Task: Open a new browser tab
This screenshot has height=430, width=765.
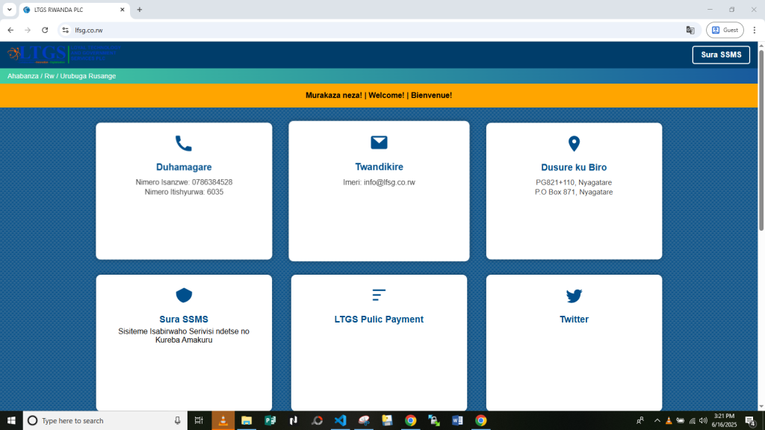Action: coord(140,10)
